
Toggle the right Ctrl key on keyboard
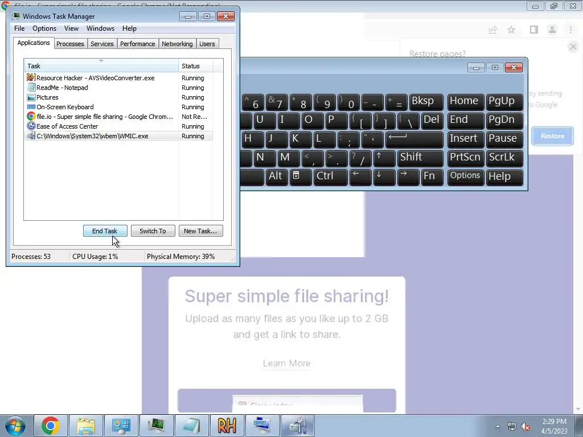331,178
